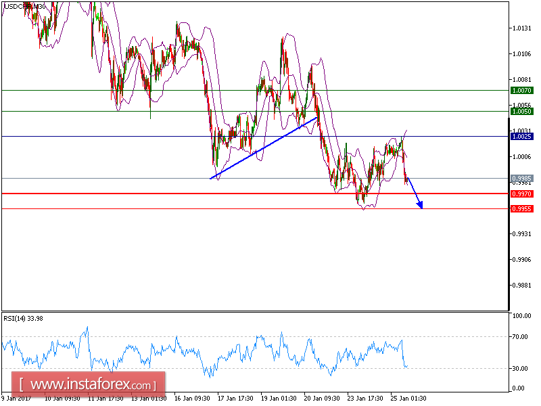Select the red 0.9955 support price tag
Image resolution: width=541 pixels, height=406 pixels.
pyautogui.click(x=521, y=209)
